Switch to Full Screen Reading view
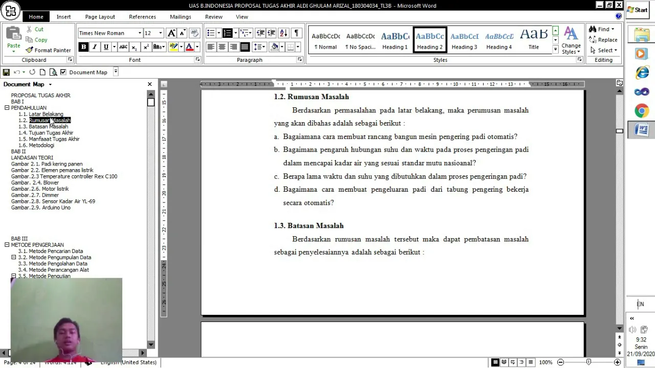This screenshot has width=655, height=368. (x=504, y=362)
